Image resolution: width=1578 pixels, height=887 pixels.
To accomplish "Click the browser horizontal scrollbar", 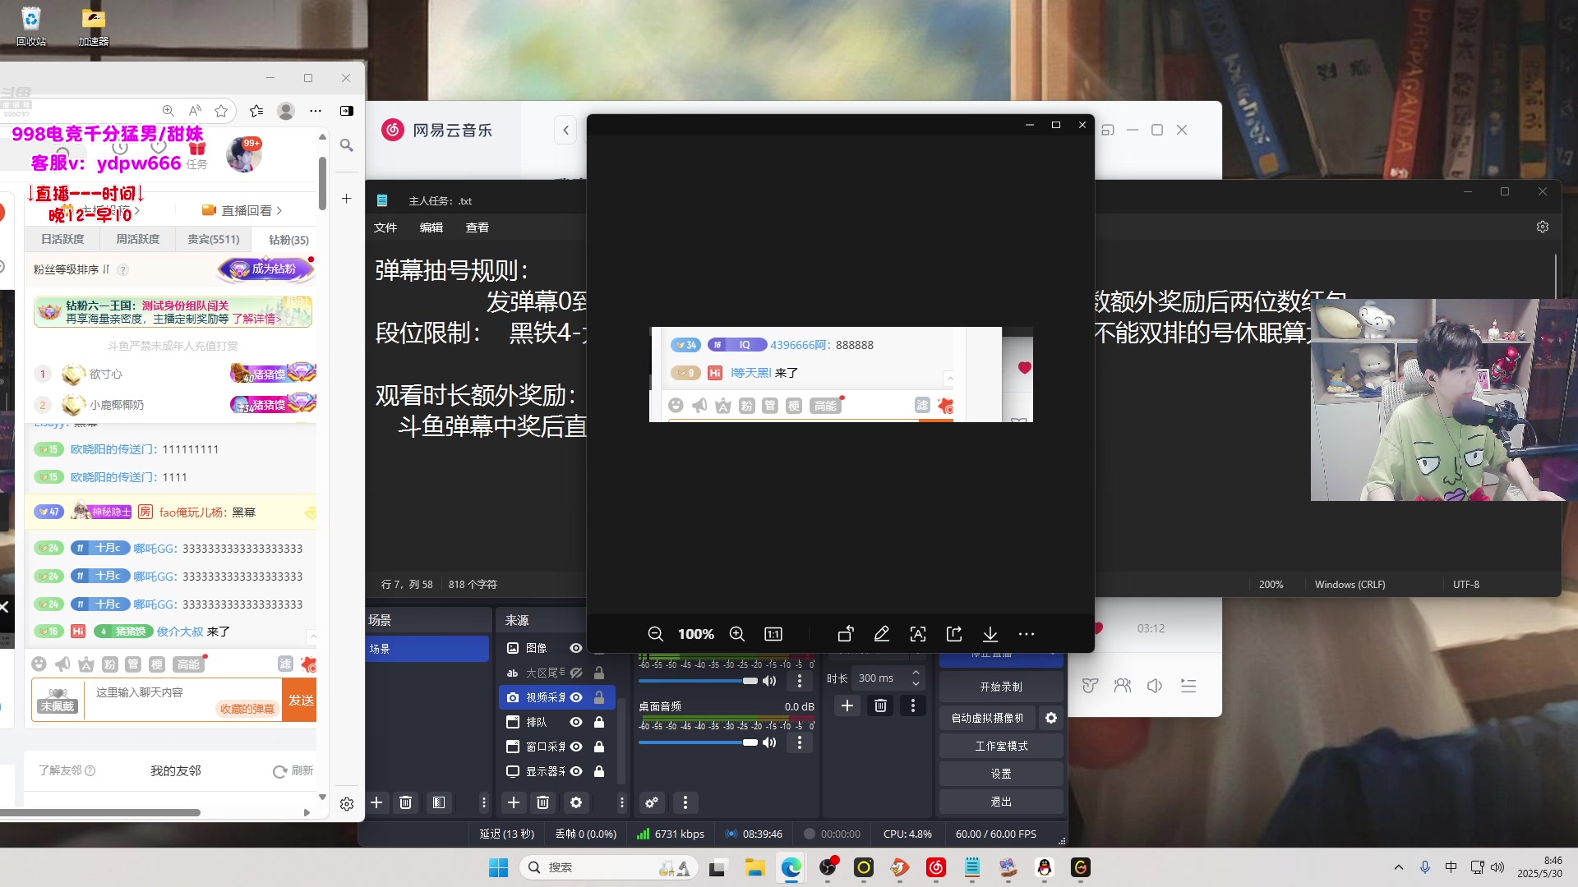I will pyautogui.click(x=100, y=812).
